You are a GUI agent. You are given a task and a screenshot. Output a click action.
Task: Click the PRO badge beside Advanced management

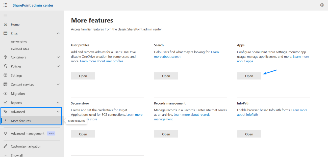pyautogui.click(x=51, y=134)
